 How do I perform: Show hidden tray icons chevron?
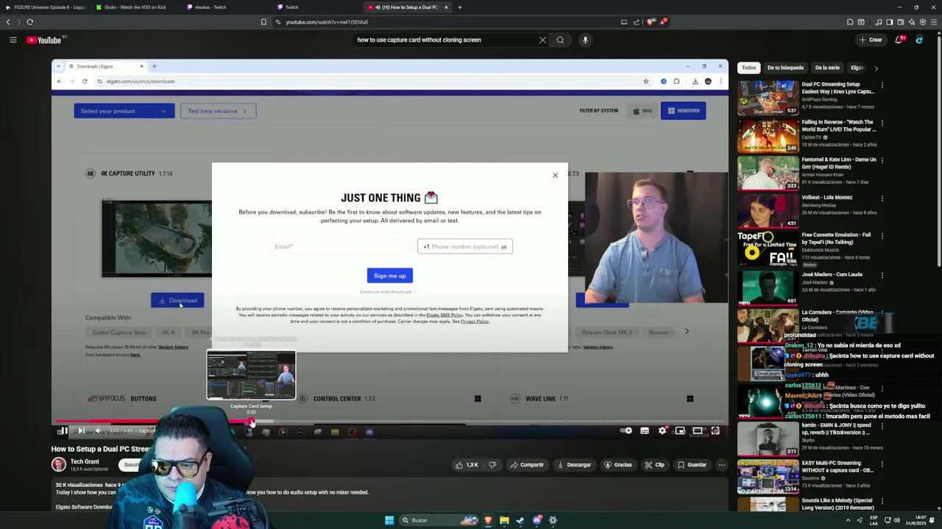[x=848, y=520]
